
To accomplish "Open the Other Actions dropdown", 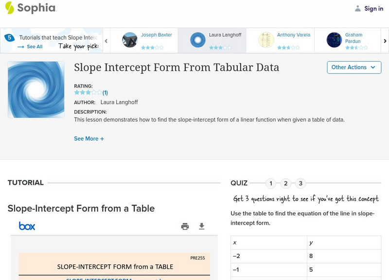I will [x=354, y=67].
